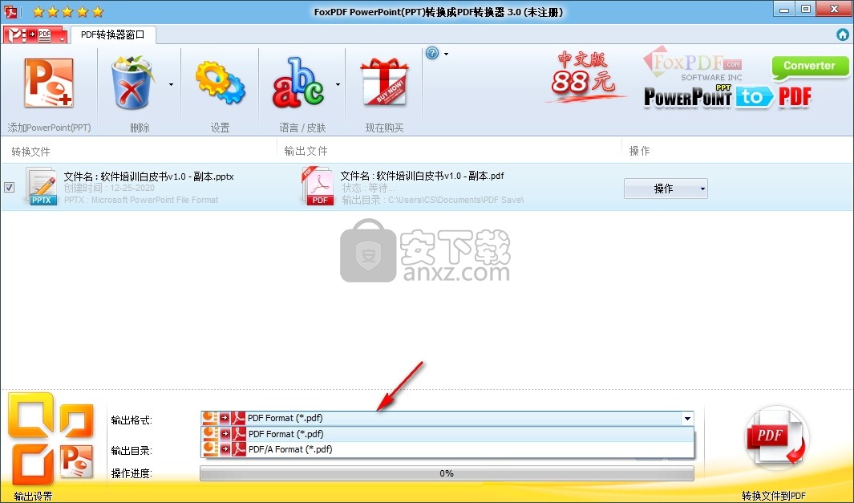
Task: Select input filename 软件培训白皮书v1.0 - 副本.pptx
Action: pyautogui.click(x=148, y=176)
